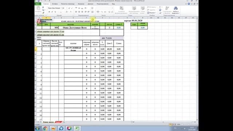
Task: Save the workbook using the floppy icon
Action: (x=38, y=1)
